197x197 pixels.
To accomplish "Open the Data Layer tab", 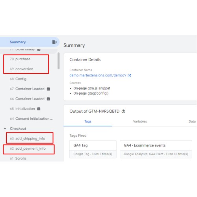I will point(192,121).
